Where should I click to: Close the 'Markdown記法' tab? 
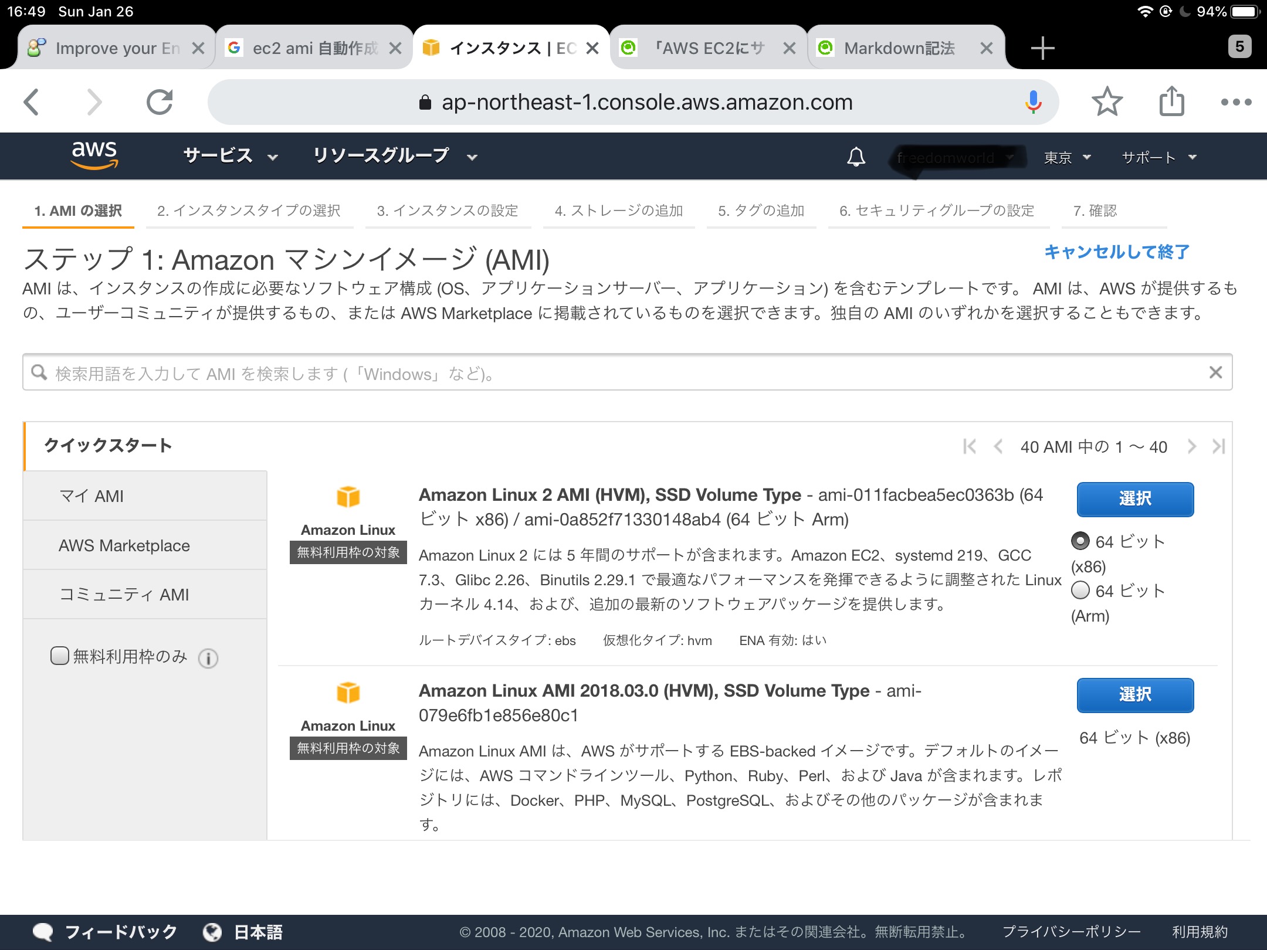point(987,48)
